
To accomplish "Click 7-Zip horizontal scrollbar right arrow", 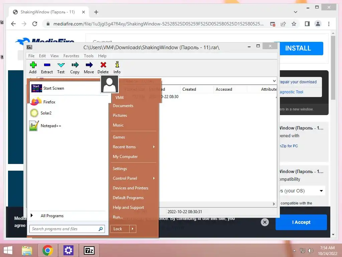I will (x=274, y=204).
